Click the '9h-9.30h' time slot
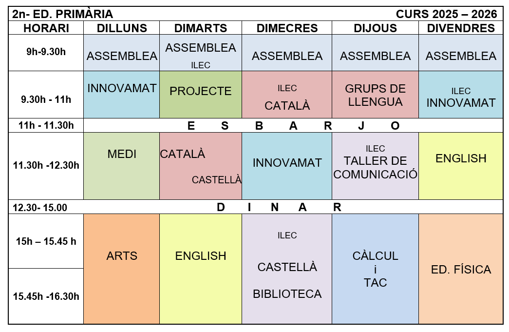Image resolution: width=509 pixels, height=332 pixels. (x=46, y=51)
